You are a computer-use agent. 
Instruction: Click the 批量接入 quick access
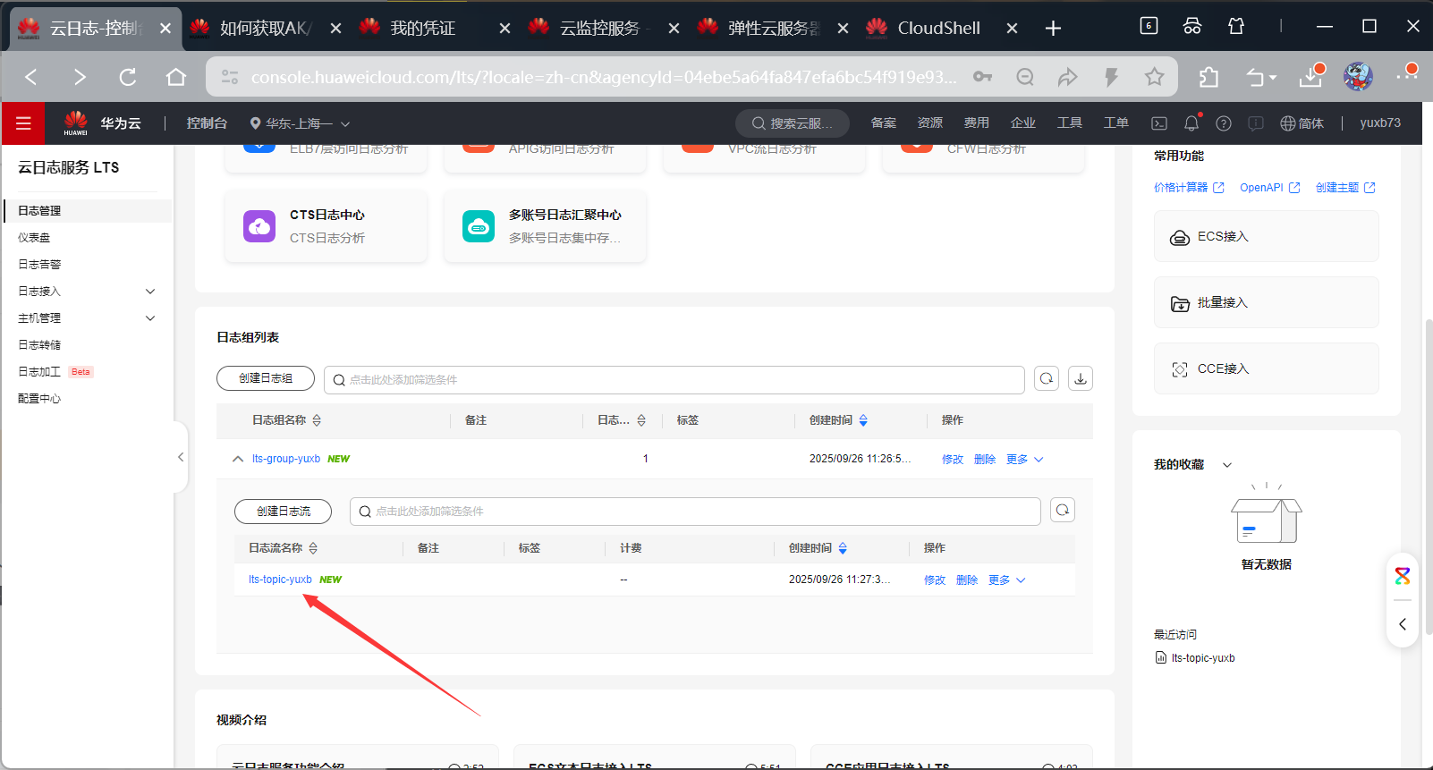[x=1266, y=302]
